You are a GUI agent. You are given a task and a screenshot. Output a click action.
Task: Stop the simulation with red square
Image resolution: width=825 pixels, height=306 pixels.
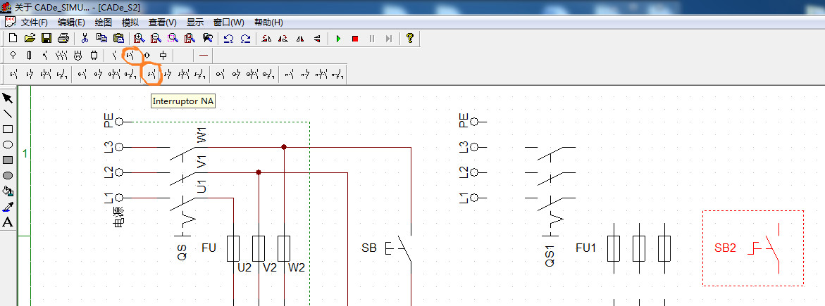(355, 39)
